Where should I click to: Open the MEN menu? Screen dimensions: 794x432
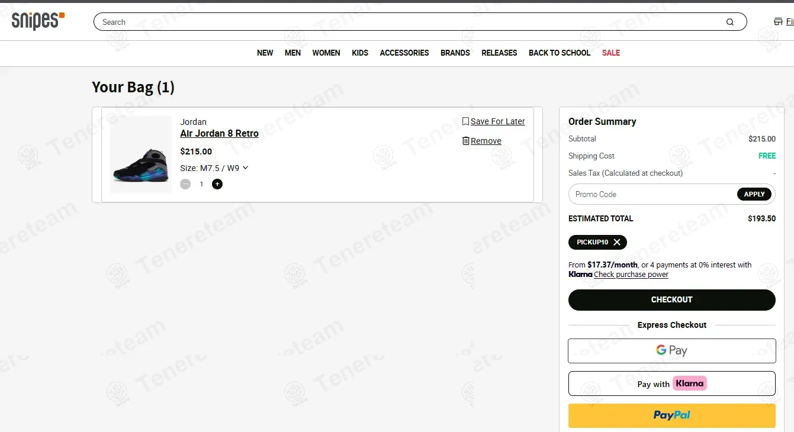coord(292,53)
